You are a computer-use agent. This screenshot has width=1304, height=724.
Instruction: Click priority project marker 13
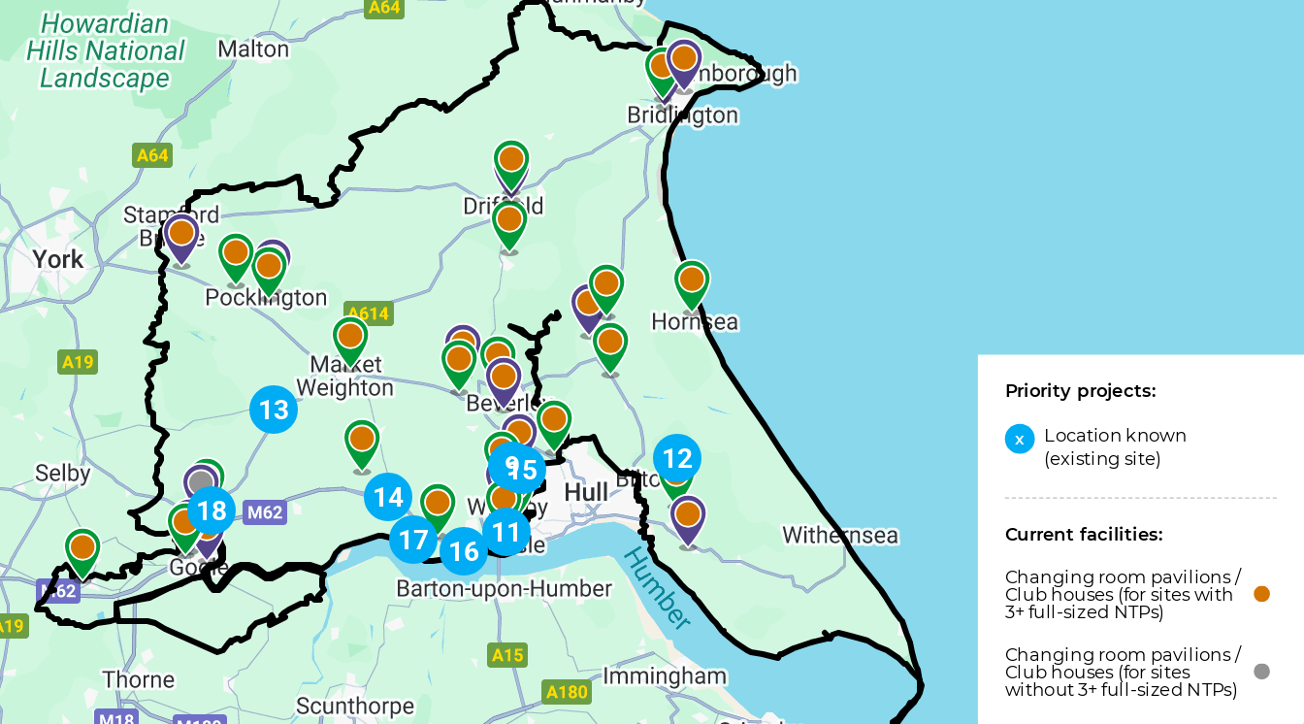(x=274, y=410)
